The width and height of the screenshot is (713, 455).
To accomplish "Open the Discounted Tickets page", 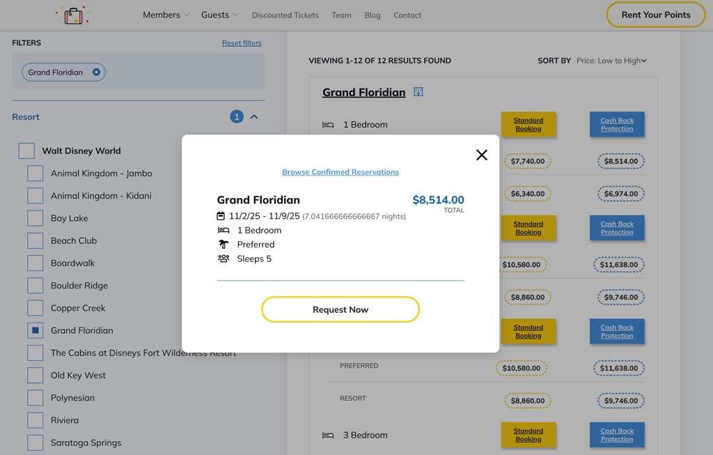I will pos(285,15).
